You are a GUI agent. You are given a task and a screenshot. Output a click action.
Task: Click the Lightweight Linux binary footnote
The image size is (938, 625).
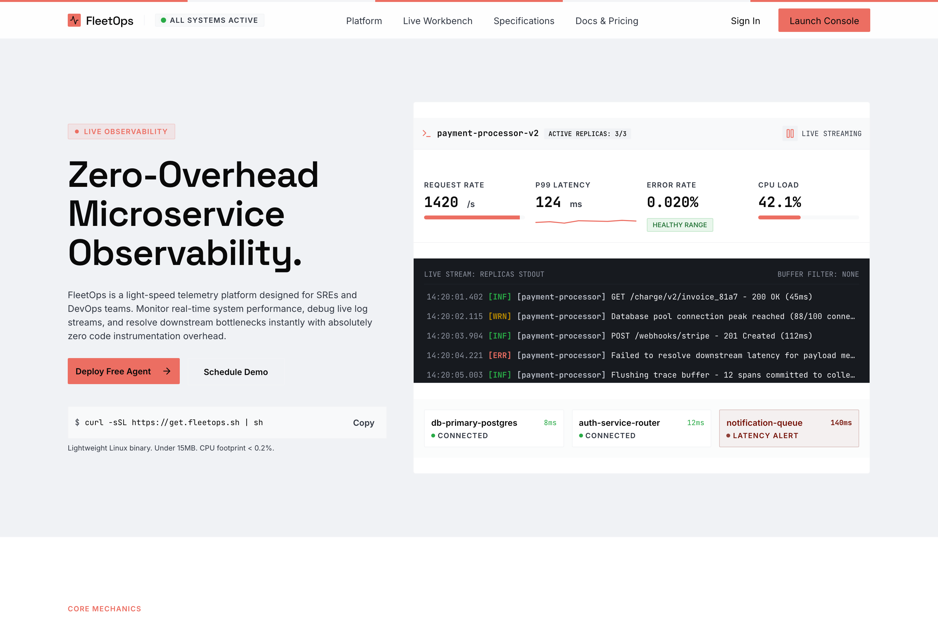(171, 448)
